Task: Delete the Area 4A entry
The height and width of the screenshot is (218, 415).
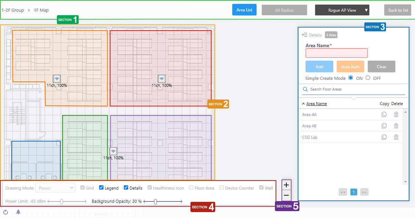Action: (x=396, y=115)
